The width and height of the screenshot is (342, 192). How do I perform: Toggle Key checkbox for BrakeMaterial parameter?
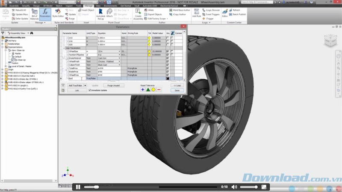click(167, 58)
